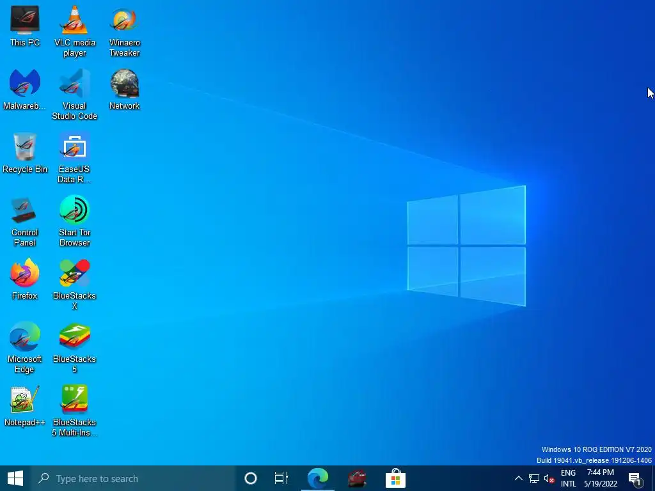The width and height of the screenshot is (655, 491).
Task: Select the VLC media player shortcut
Action: tap(74, 31)
